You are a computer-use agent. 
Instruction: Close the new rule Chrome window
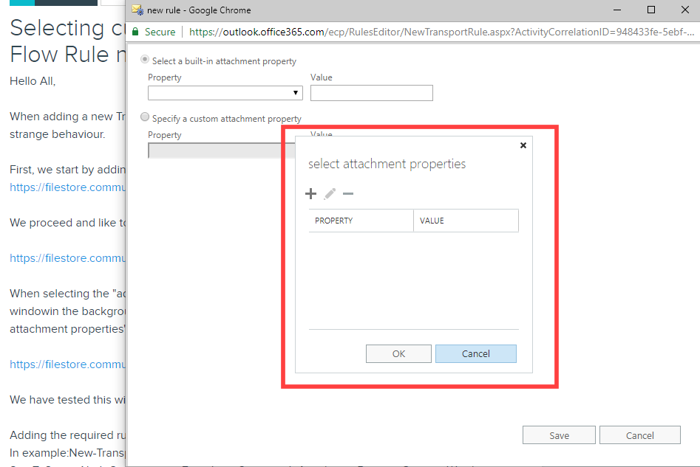click(x=685, y=10)
